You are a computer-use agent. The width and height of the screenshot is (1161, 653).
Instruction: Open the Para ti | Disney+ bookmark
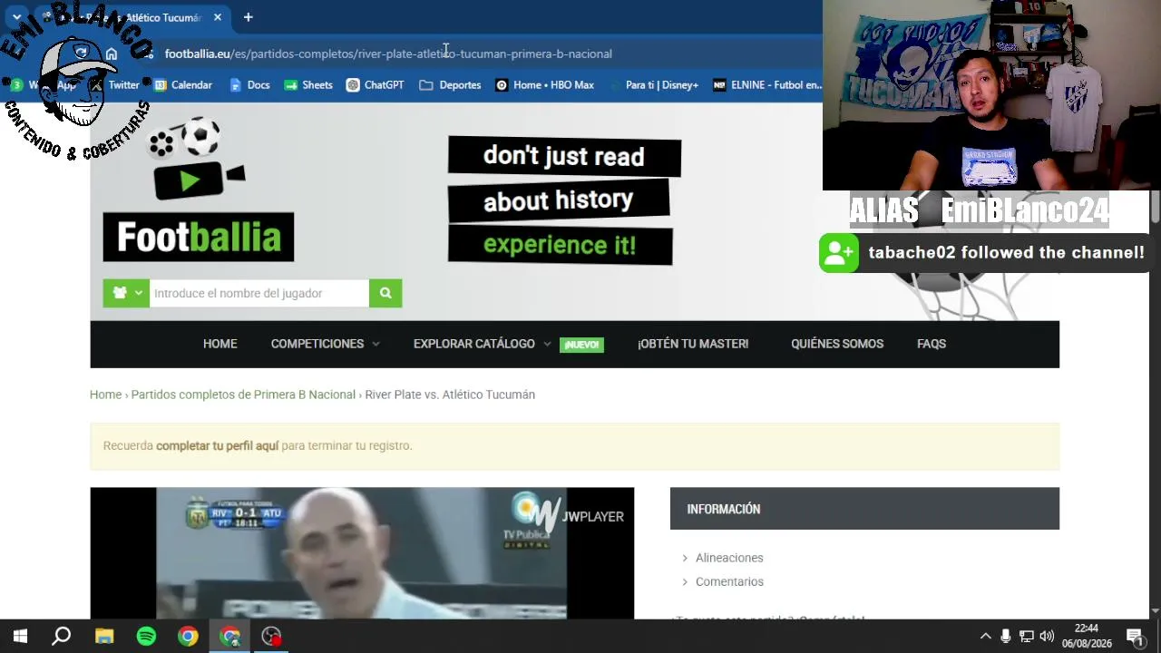(x=655, y=85)
